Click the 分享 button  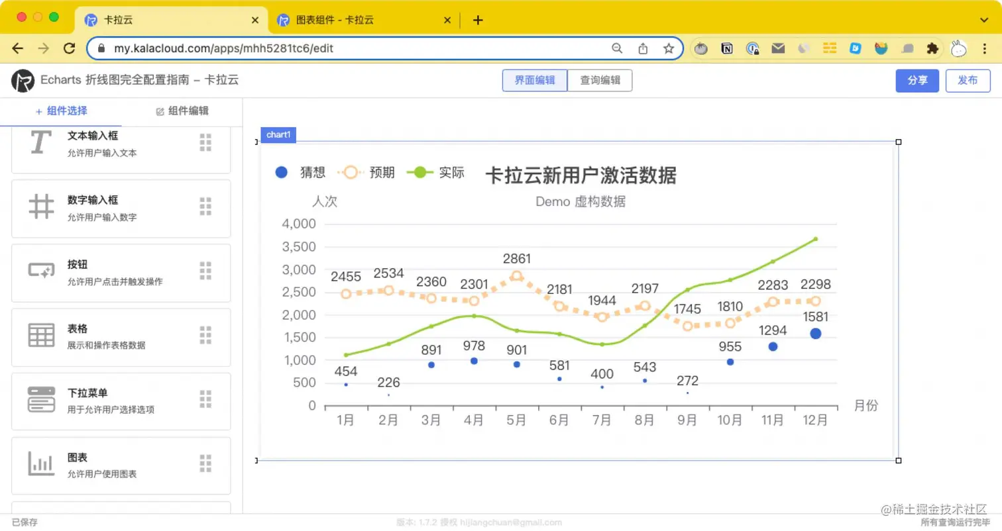(917, 81)
